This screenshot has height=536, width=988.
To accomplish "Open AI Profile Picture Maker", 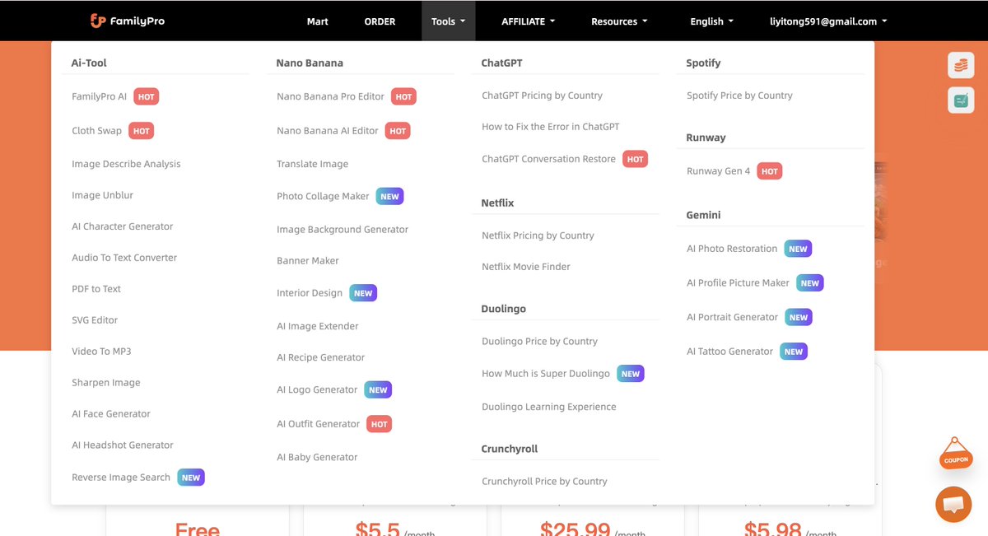I will 738,283.
